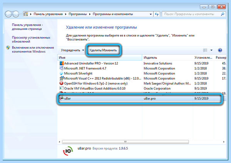
Task: Select 'Программы' breadcrumb
Action: point(78,14)
